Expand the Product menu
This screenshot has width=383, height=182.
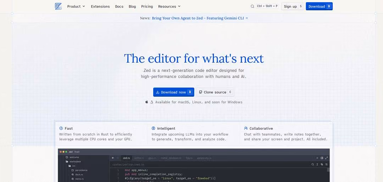(76, 6)
